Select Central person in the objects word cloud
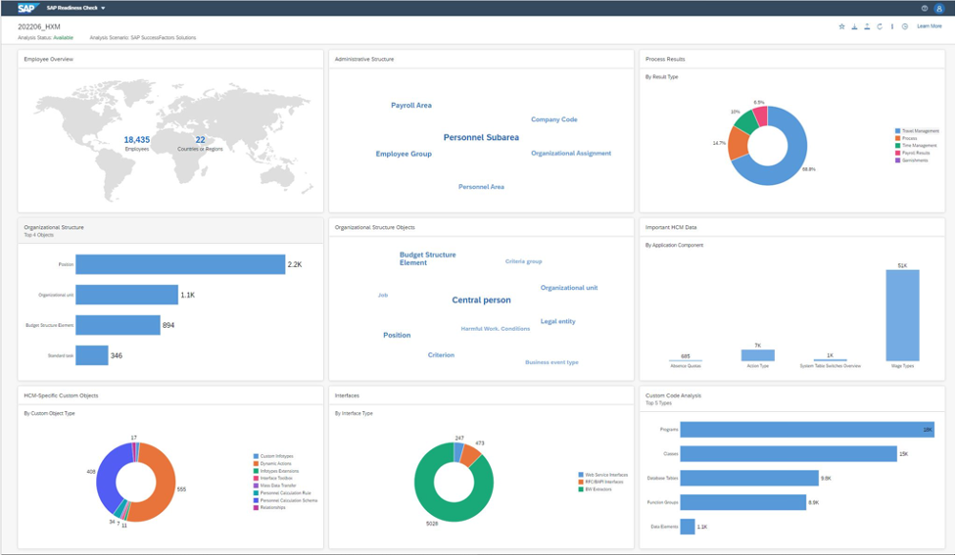 pos(481,300)
